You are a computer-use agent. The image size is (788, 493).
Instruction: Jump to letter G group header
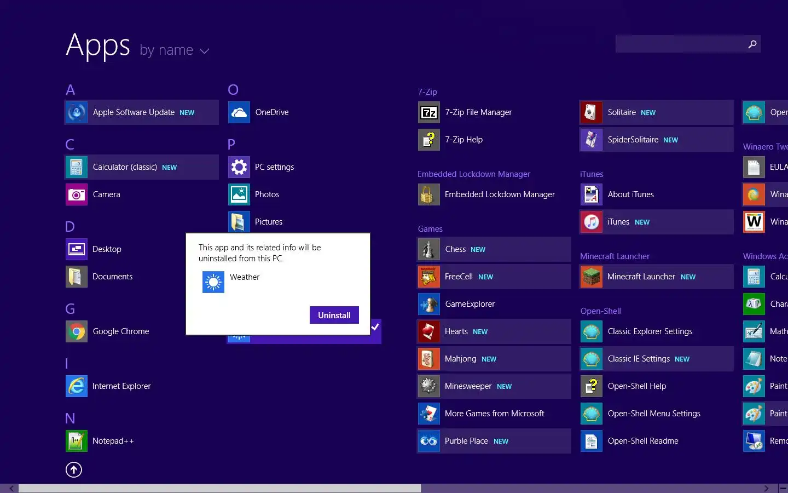pos(70,309)
